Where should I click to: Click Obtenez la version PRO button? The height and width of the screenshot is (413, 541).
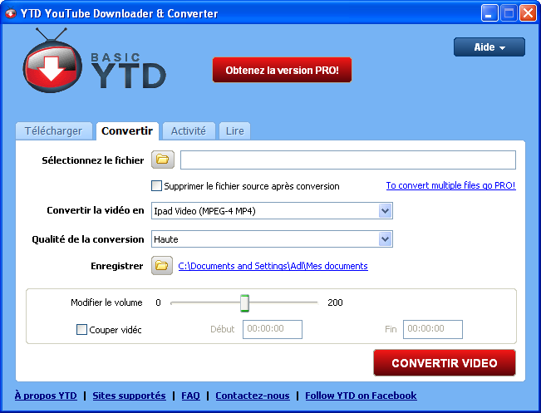pyautogui.click(x=282, y=70)
